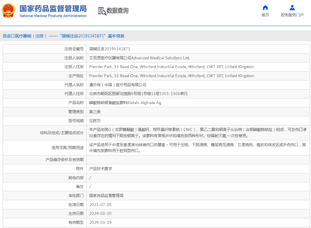311x228 pixels.
Task: Select the 产品名称 row label
Action: [76, 103]
